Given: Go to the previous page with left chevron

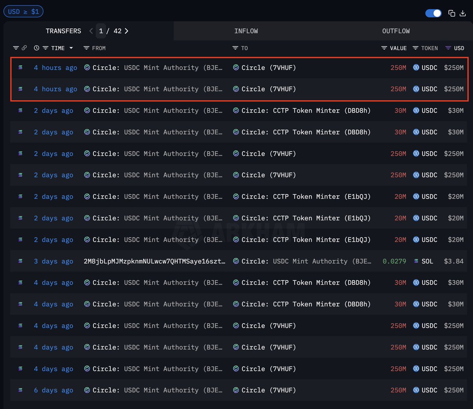Looking at the screenshot, I should 91,31.
